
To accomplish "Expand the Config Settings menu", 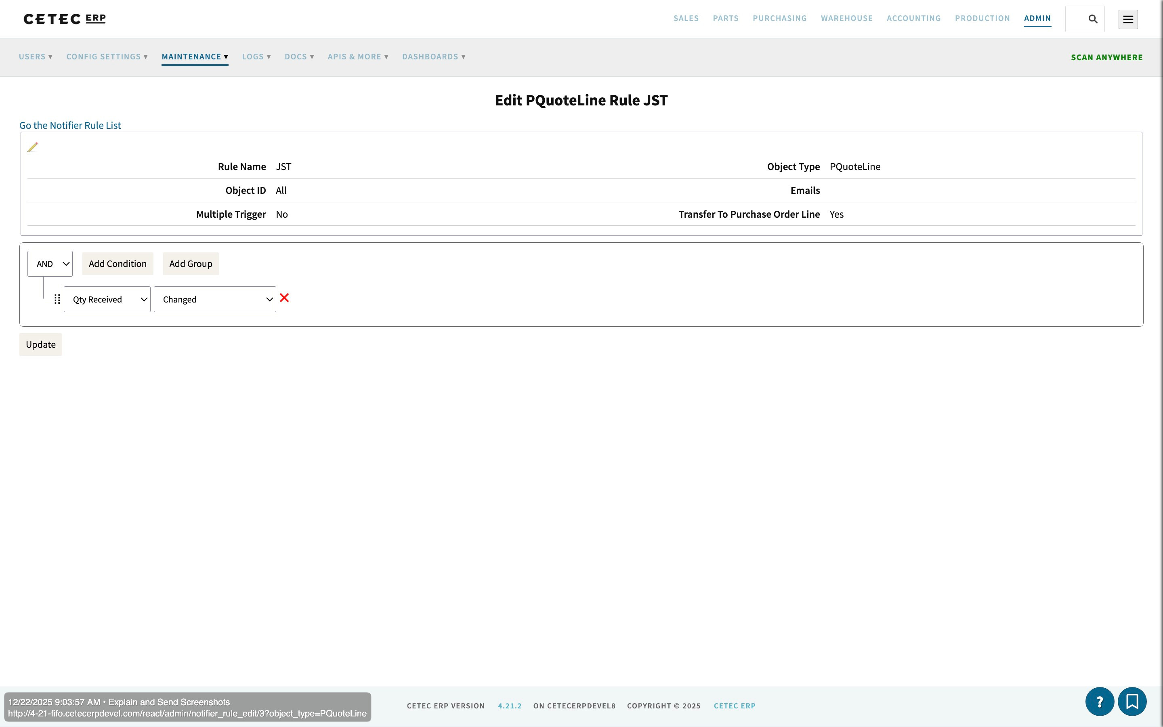I will 107,57.
